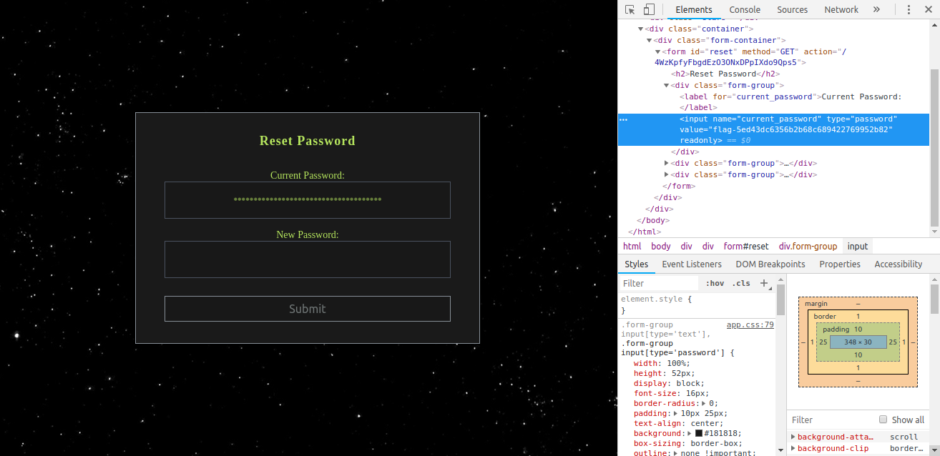
Task: Expand the third form-group div
Action: click(x=667, y=174)
